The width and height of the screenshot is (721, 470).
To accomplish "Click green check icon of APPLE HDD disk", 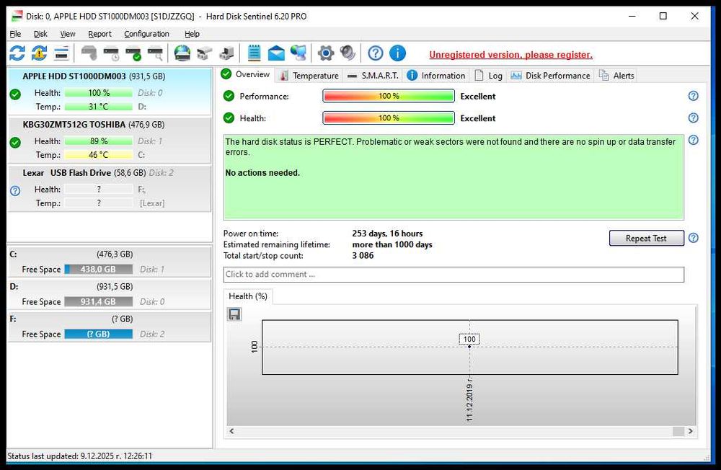I will pos(15,94).
